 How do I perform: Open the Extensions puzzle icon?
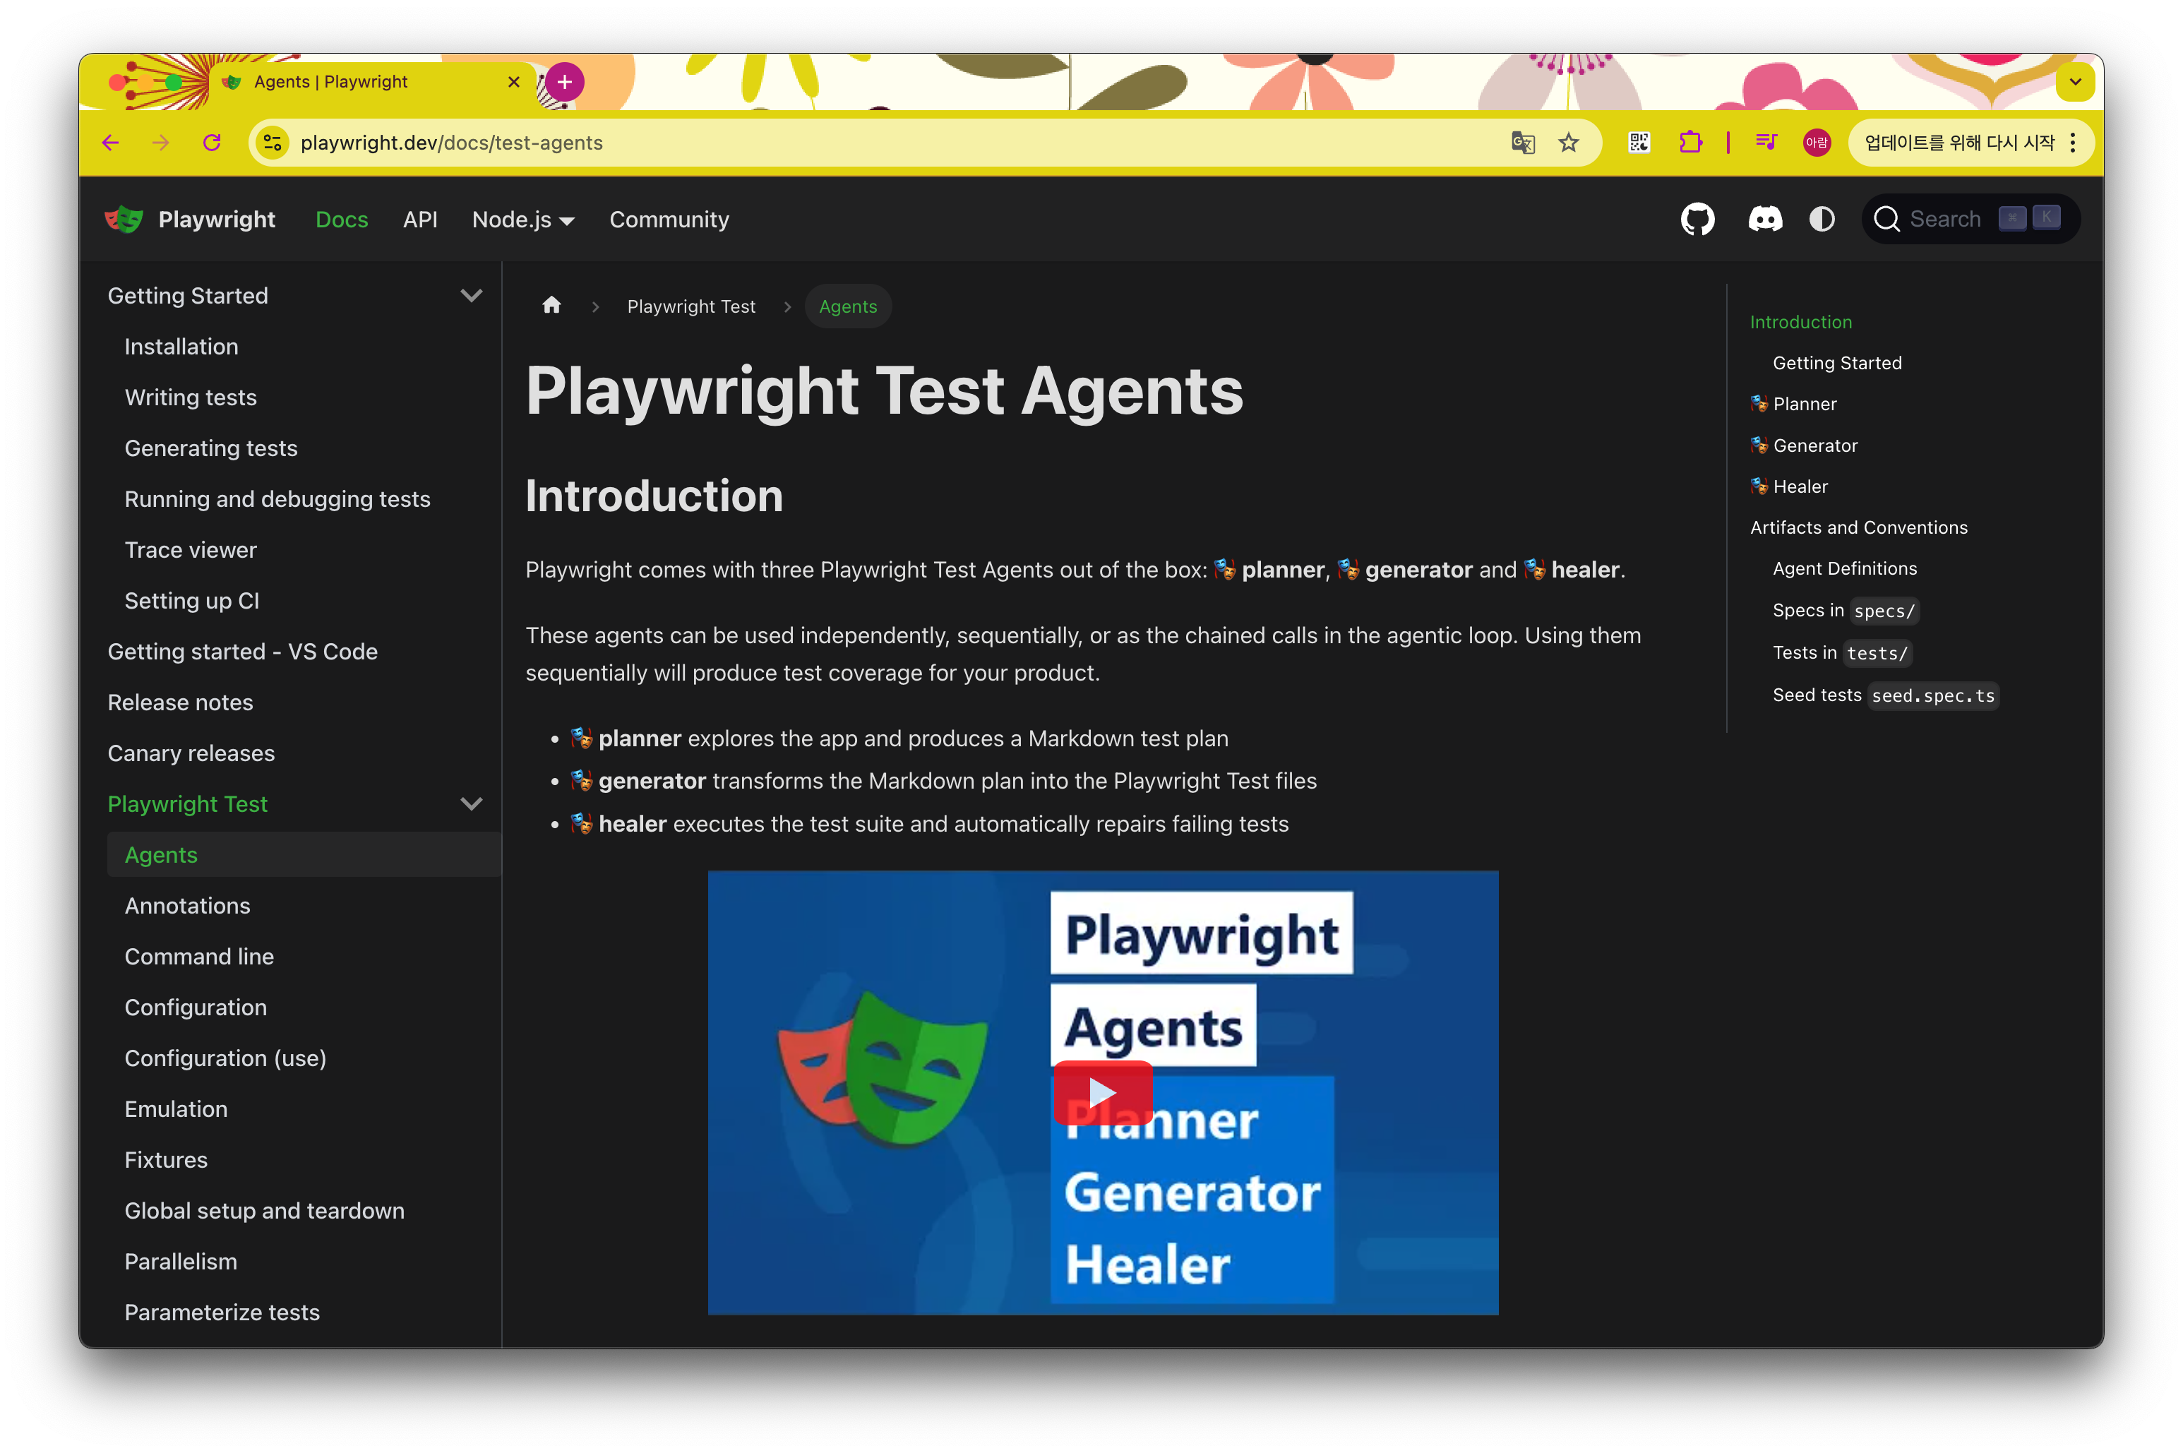[1690, 143]
